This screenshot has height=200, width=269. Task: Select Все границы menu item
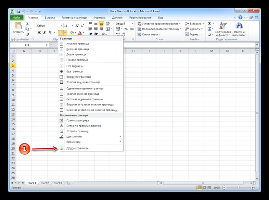pos(91,71)
